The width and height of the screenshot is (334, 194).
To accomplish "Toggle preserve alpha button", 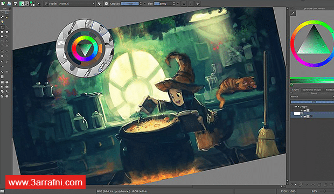I will 106,4.
